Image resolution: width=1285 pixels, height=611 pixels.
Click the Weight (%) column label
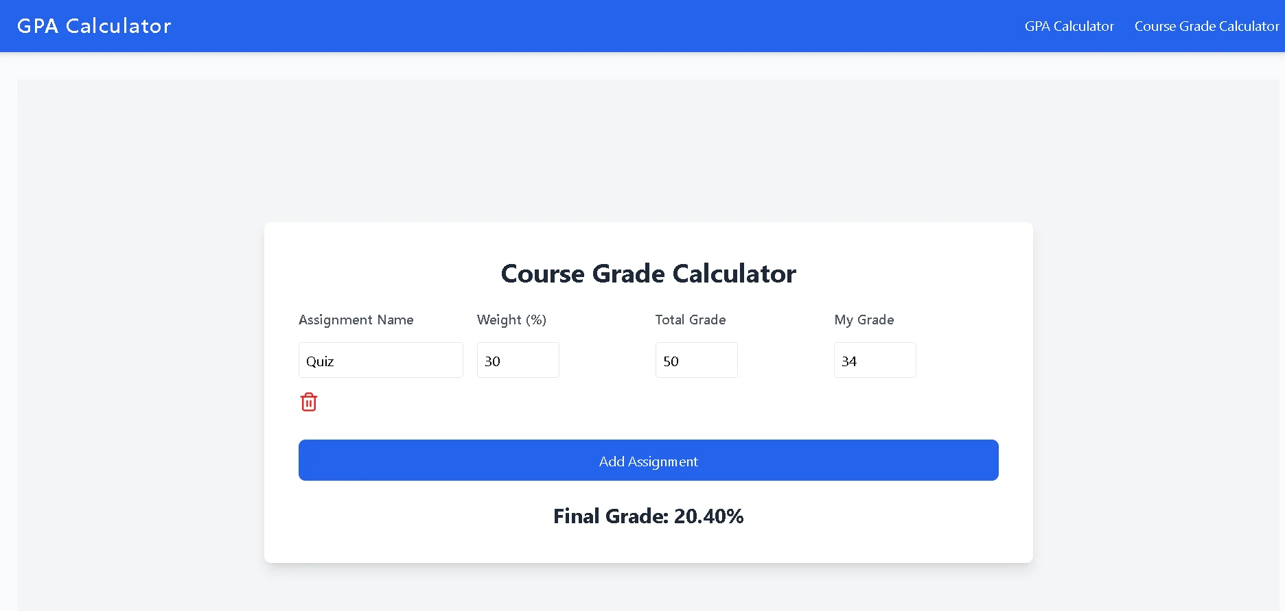(511, 320)
